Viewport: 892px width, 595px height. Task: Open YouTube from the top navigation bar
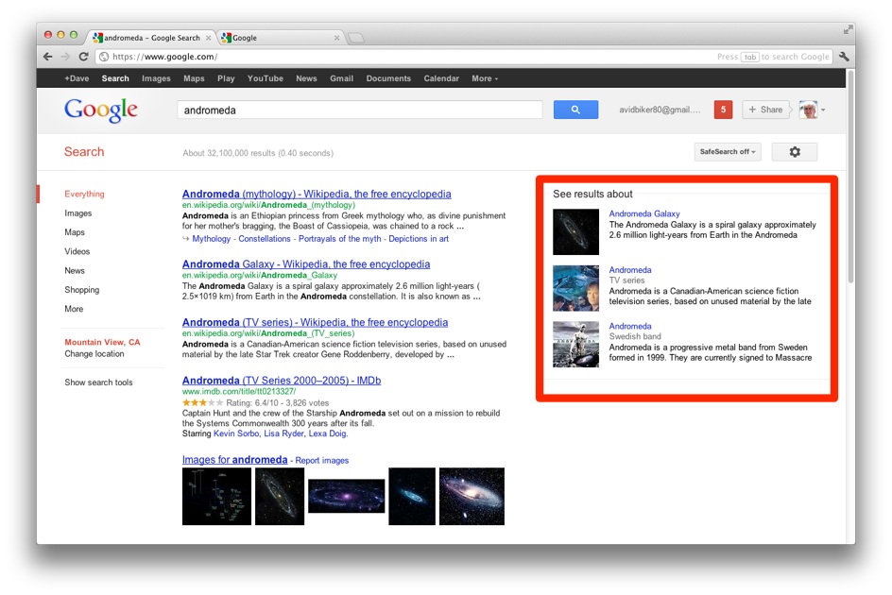265,78
